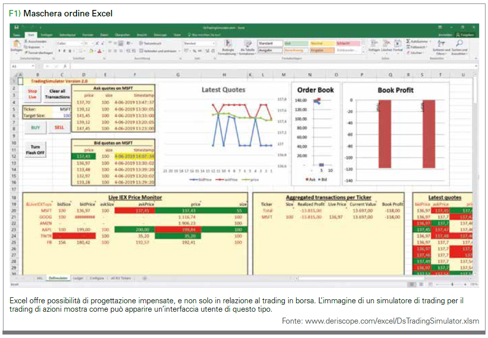488x338 pixels.
Task: Click the Format übertragen paintbrush
Action: (39, 53)
